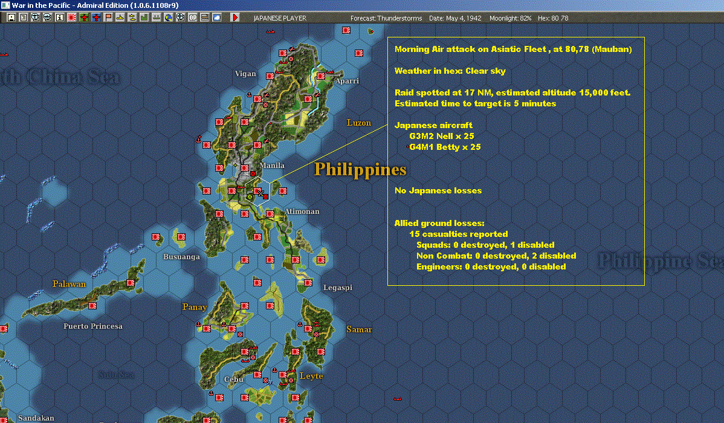This screenshot has height=423, width=724.
Task: Click the save game floppy icon
Action: pos(11,18)
